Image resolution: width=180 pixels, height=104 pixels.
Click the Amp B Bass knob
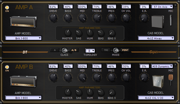click(x=68, y=77)
